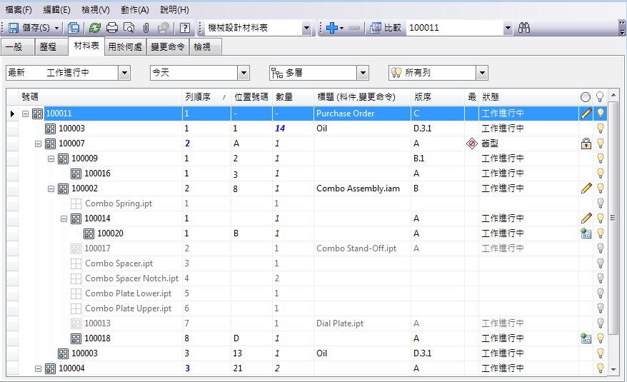
Task: Click the Print icon
Action: tap(112, 28)
